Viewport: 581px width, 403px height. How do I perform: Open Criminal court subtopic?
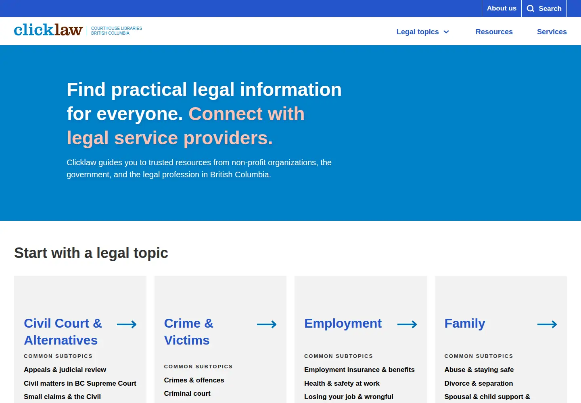point(187,393)
